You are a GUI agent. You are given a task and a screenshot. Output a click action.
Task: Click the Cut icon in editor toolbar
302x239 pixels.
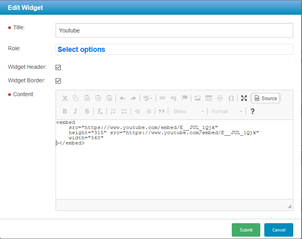point(65,98)
